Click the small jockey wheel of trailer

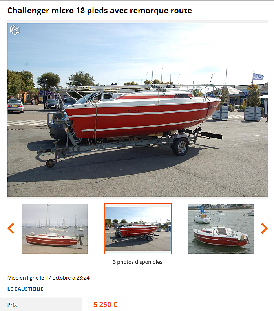pos(50,164)
